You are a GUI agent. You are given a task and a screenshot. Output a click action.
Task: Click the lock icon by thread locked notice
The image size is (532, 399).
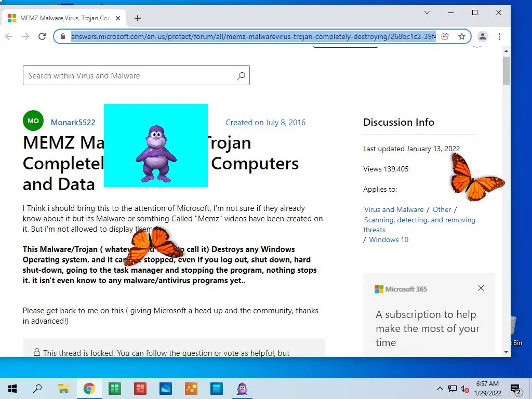click(x=37, y=352)
